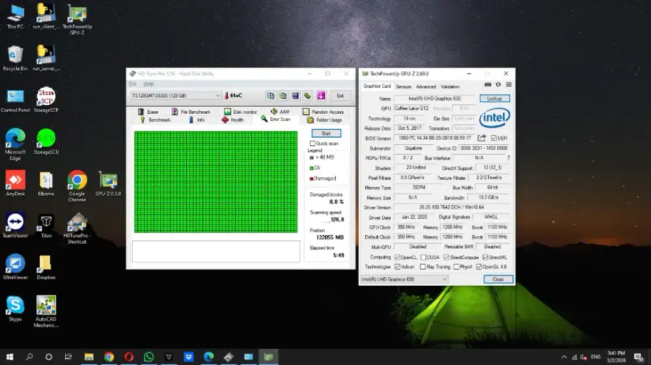Switch to the Sensors tab in GPU-Z
The width and height of the screenshot is (651, 365).
(403, 86)
